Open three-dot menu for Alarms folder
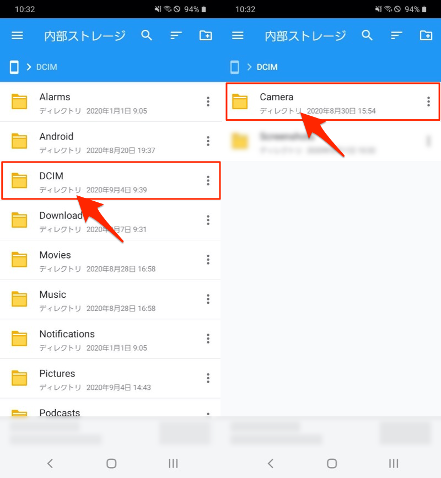The height and width of the screenshot is (478, 441). (x=208, y=101)
